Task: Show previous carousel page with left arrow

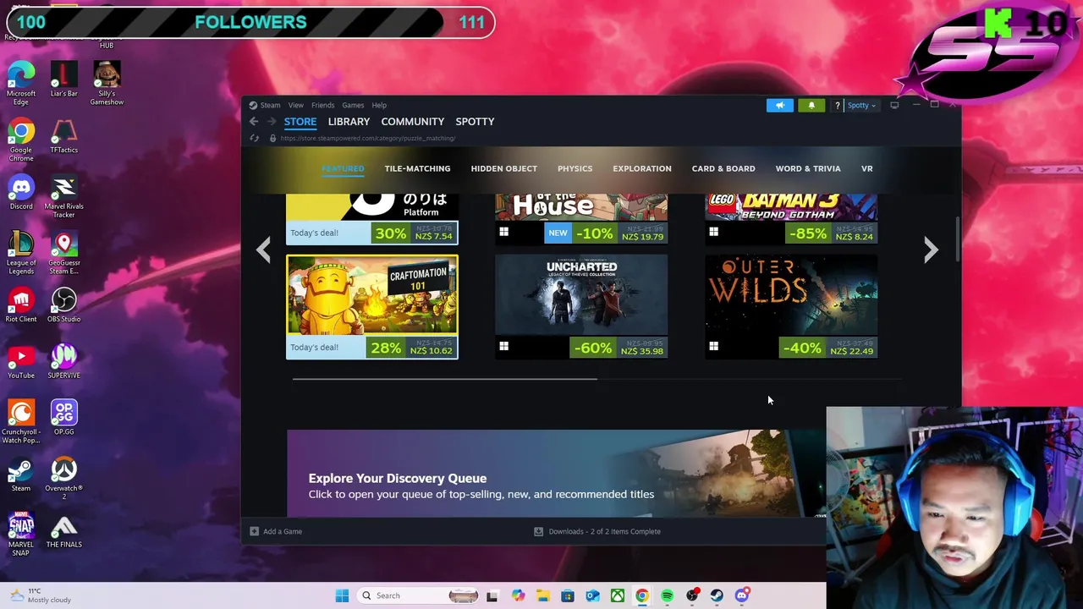Action: click(264, 250)
